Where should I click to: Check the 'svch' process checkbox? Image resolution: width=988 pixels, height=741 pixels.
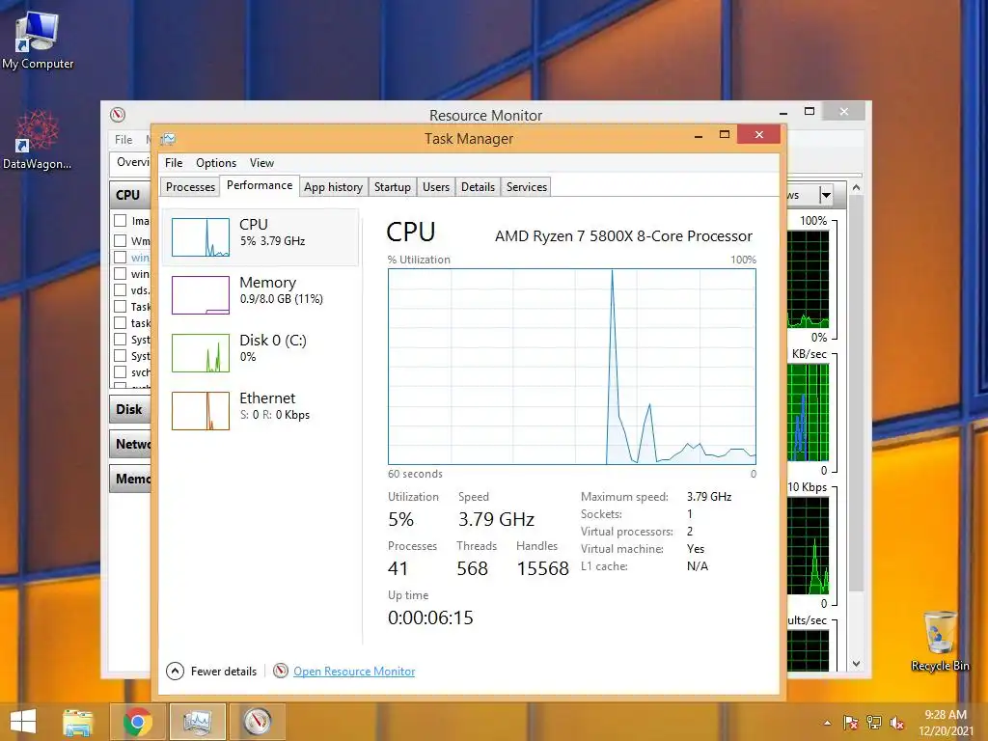point(121,371)
